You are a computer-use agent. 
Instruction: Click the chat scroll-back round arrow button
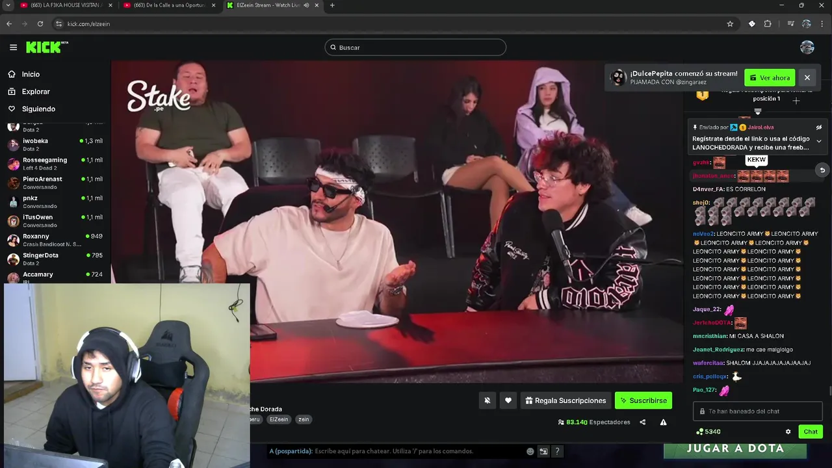(822, 170)
